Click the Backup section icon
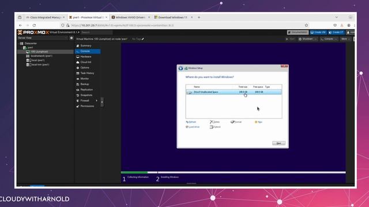Viewport: 369px width, 207px height. 78,85
